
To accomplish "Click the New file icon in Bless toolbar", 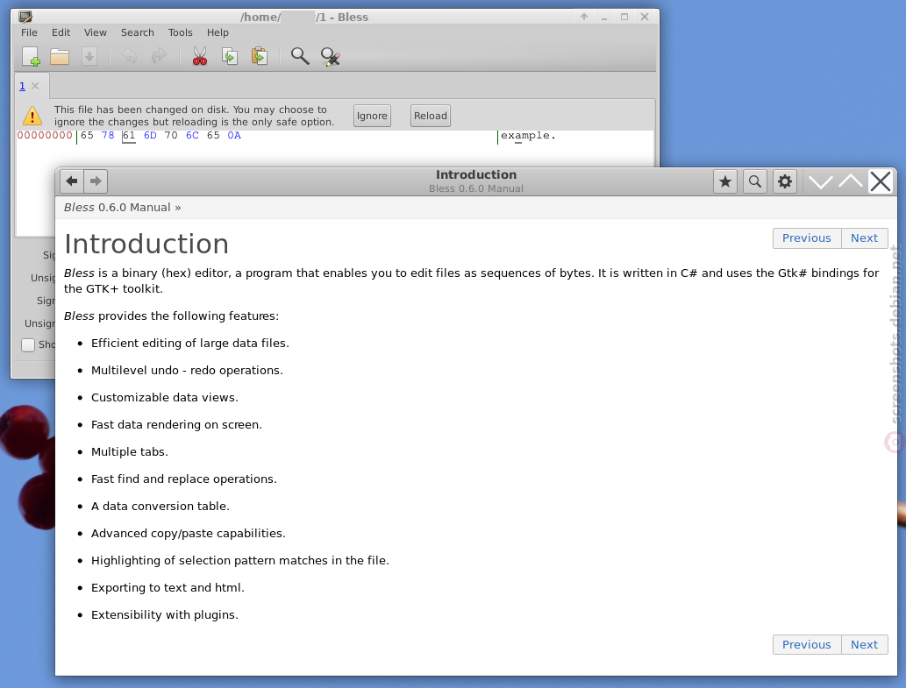I will 31,57.
